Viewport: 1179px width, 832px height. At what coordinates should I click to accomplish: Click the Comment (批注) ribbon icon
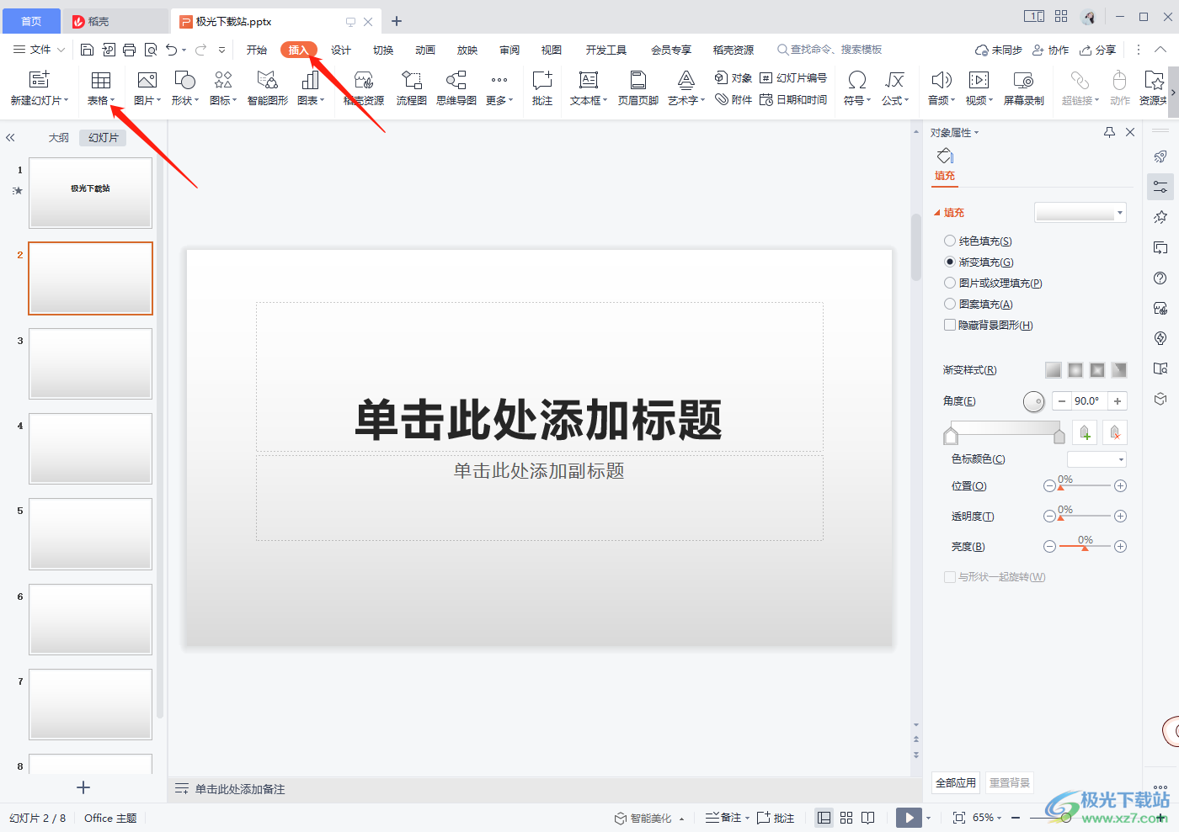pyautogui.click(x=542, y=80)
